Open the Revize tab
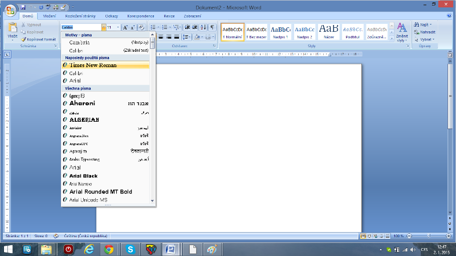This screenshot has width=456, height=256. pyautogui.click(x=169, y=16)
